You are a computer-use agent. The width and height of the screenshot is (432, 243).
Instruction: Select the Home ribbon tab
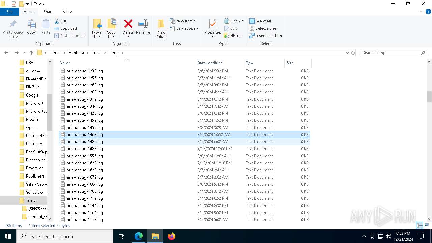29,12
